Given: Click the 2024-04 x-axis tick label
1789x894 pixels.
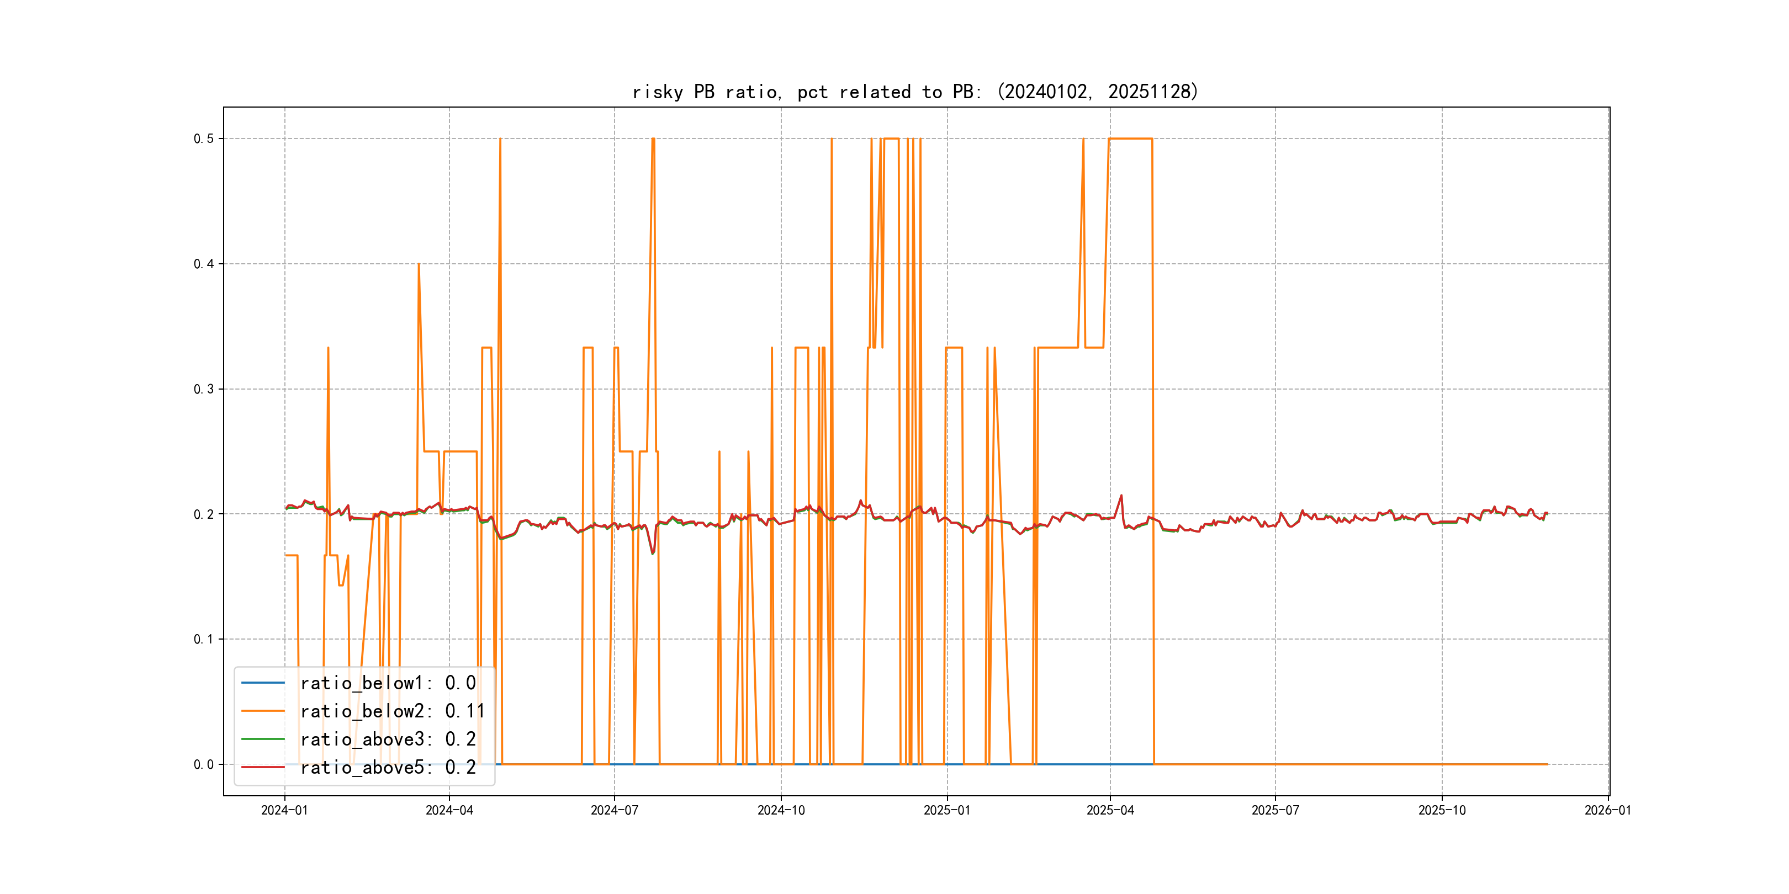Looking at the screenshot, I should pos(449,811).
